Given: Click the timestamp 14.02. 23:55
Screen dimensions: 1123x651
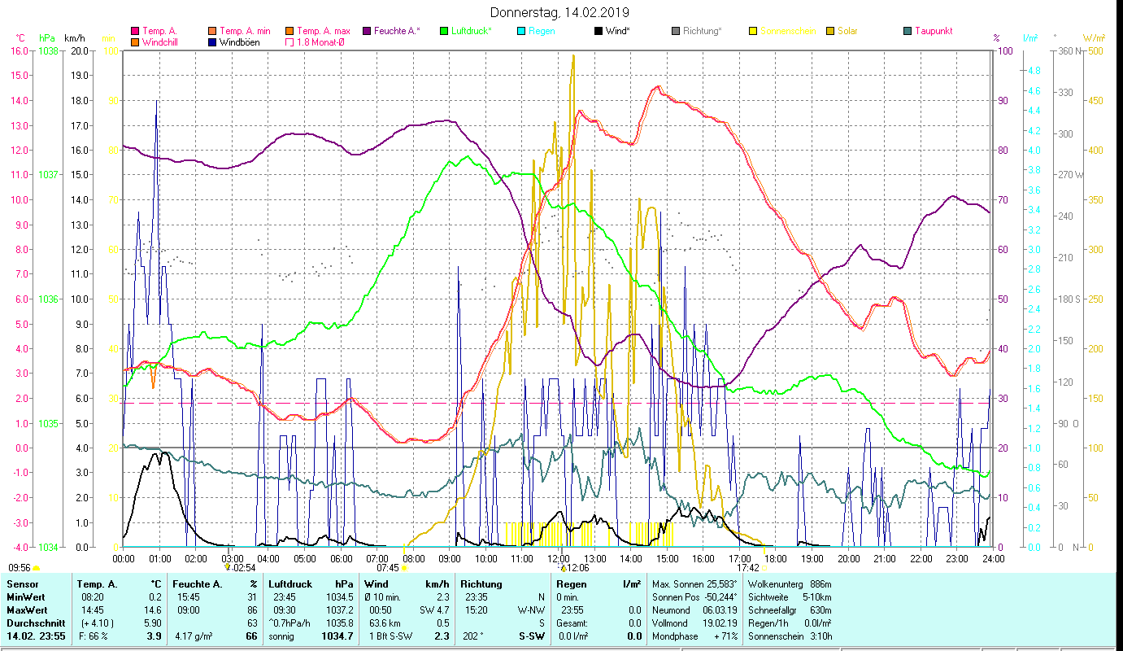Looking at the screenshot, I should click(35, 636).
